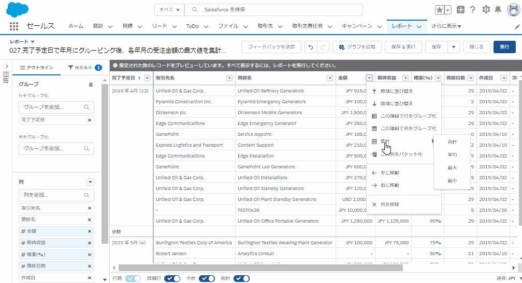The image size is (522, 283).
Task: Select 降順に並び替え menu item
Action: [404, 104]
